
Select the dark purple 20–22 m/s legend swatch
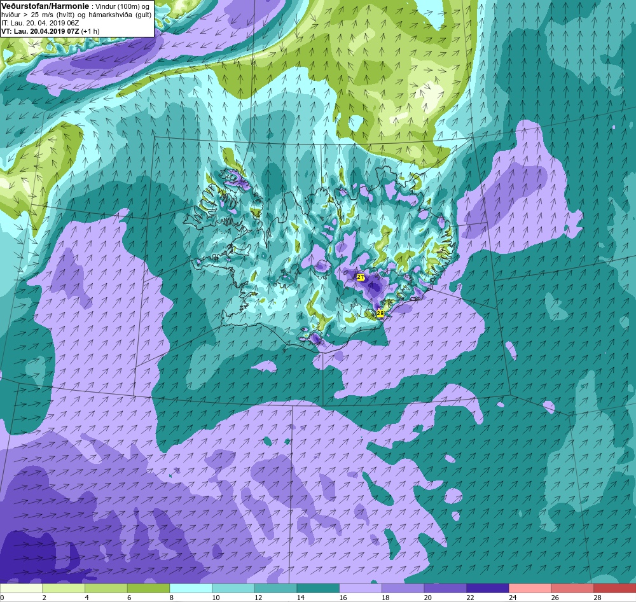click(445, 588)
